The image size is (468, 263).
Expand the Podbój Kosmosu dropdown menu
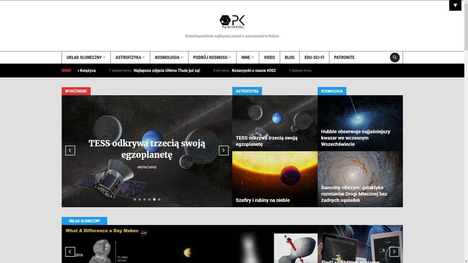(212, 57)
